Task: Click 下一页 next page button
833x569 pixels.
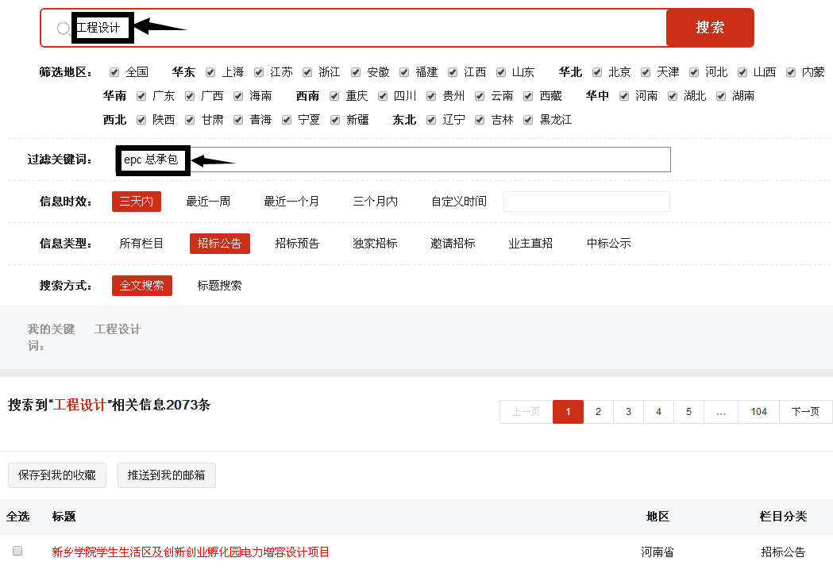Action: click(x=805, y=412)
